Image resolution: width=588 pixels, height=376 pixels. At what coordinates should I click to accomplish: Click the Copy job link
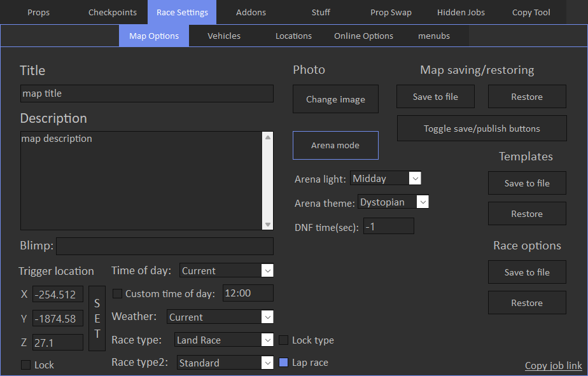[553, 365]
